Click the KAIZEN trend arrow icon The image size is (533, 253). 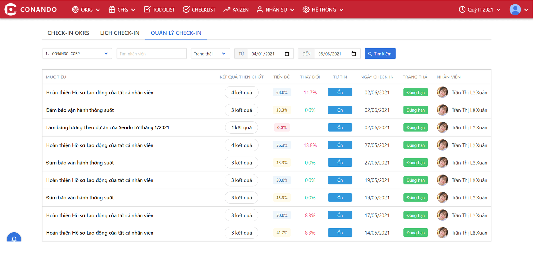[x=226, y=10]
